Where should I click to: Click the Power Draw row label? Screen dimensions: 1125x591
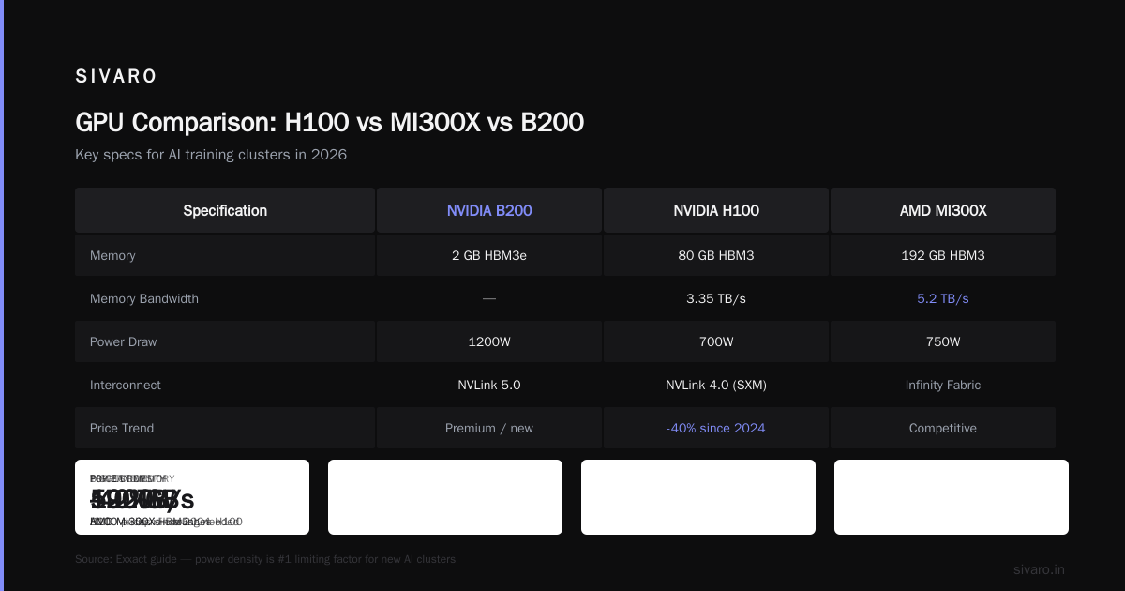point(124,341)
